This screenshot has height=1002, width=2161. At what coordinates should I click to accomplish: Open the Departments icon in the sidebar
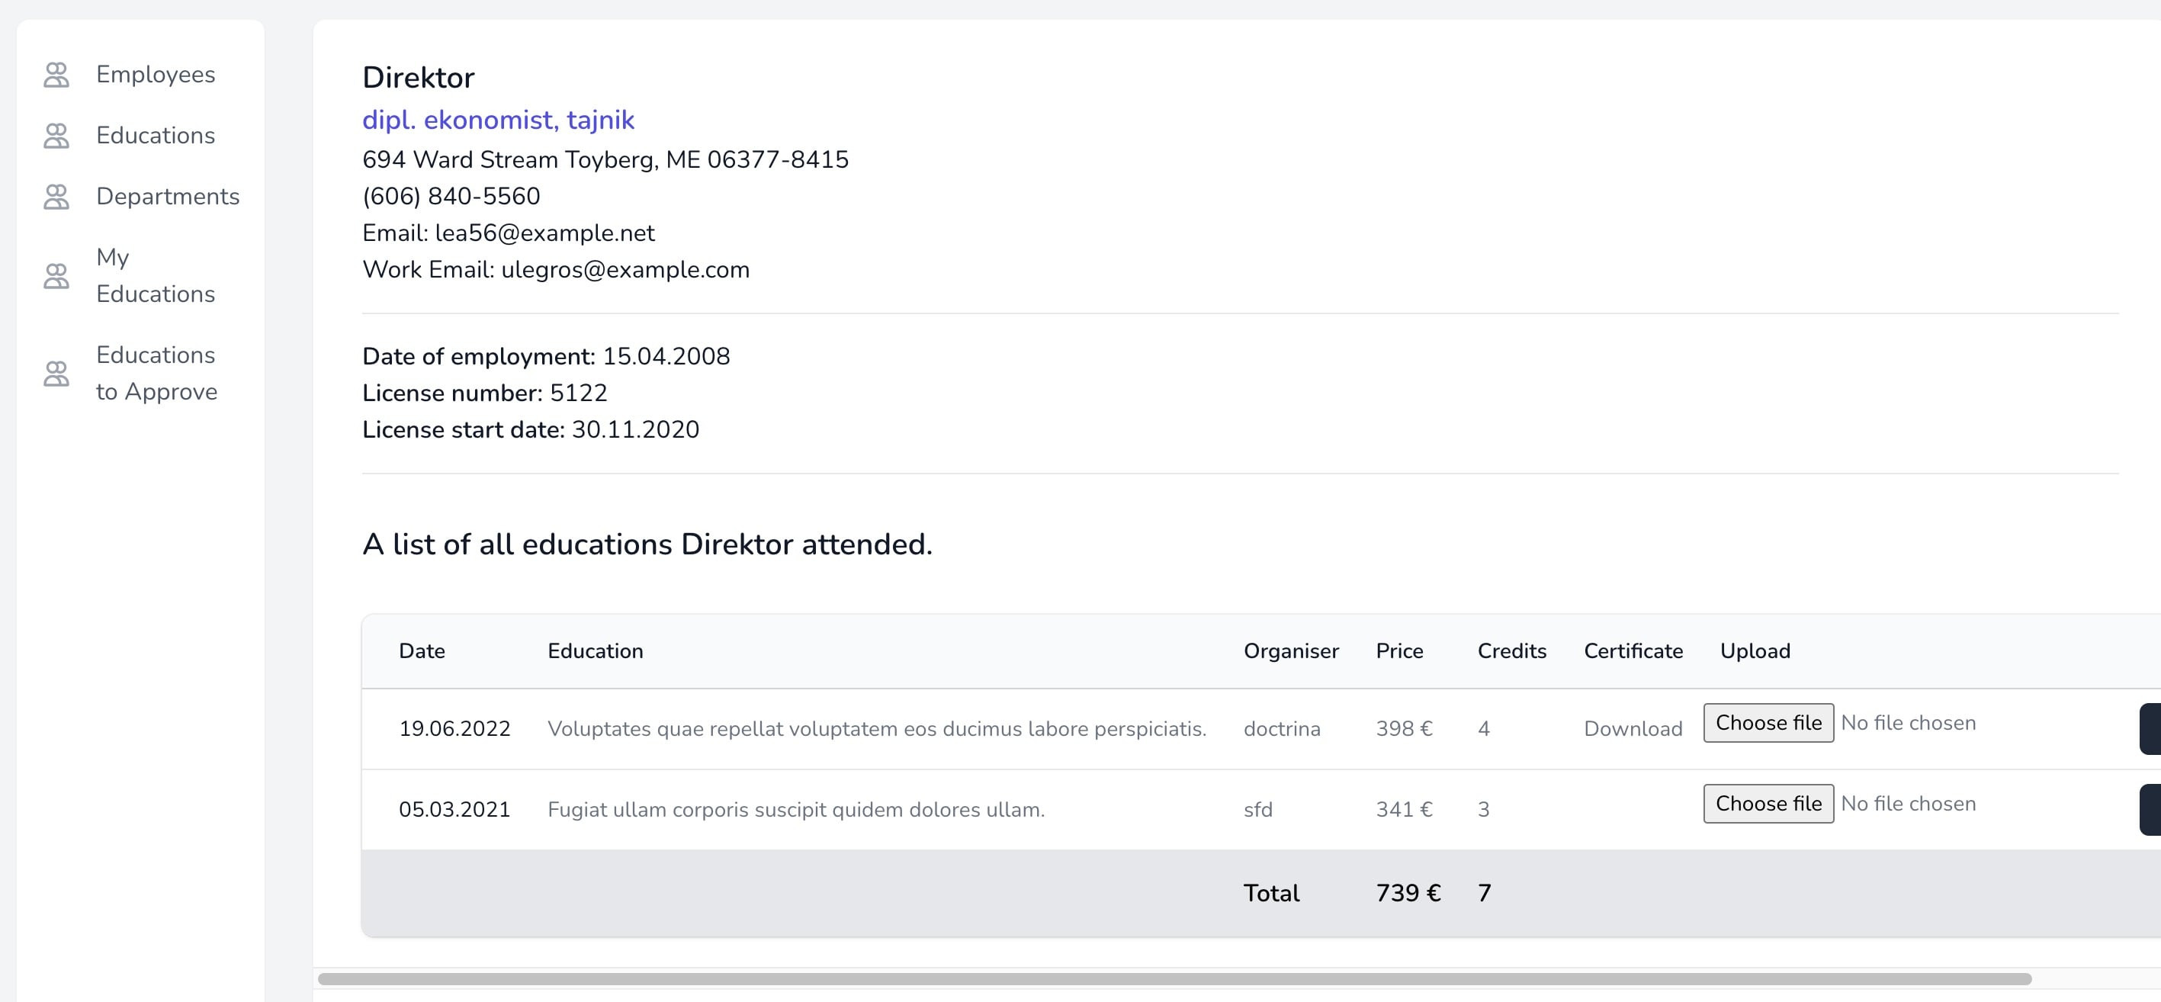(56, 195)
